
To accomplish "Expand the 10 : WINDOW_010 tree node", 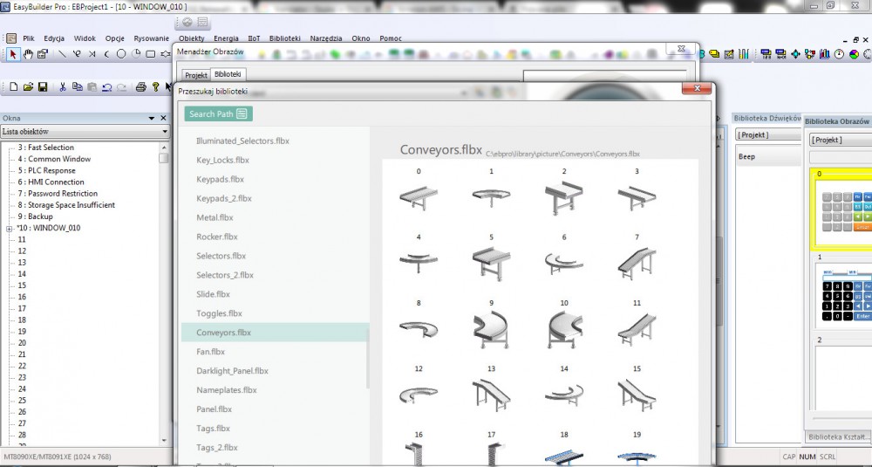I will [x=10, y=229].
